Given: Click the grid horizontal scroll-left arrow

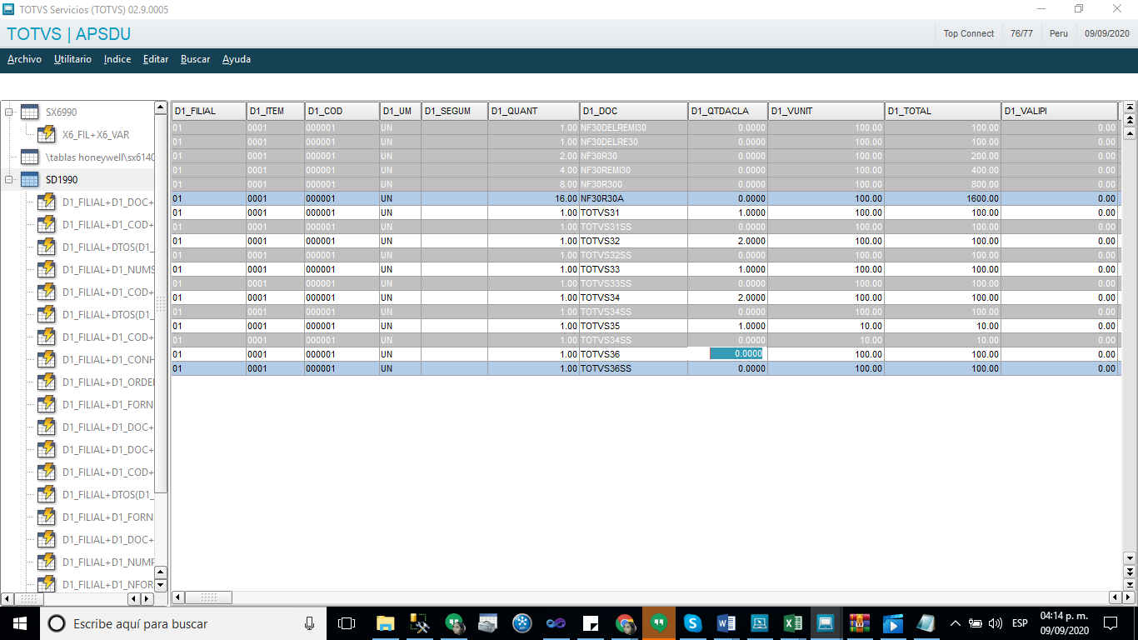Looking at the screenshot, I should [177, 597].
